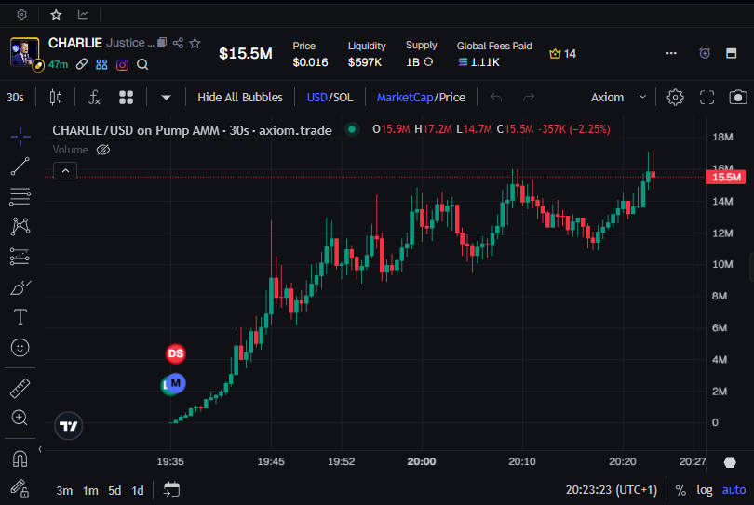Open the emoji sticker tool

click(x=20, y=347)
